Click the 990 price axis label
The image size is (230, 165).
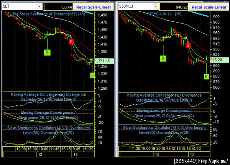217,17
